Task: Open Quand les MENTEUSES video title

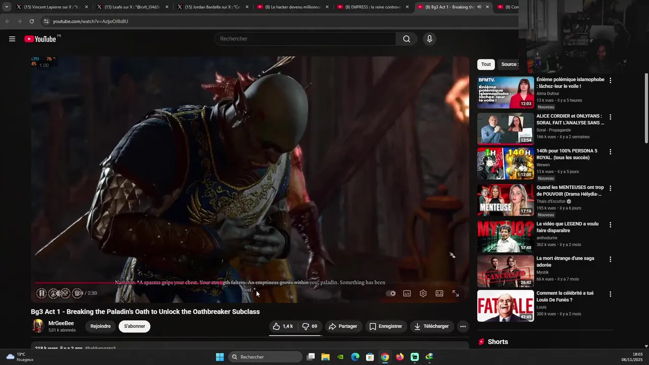Action: [x=569, y=191]
